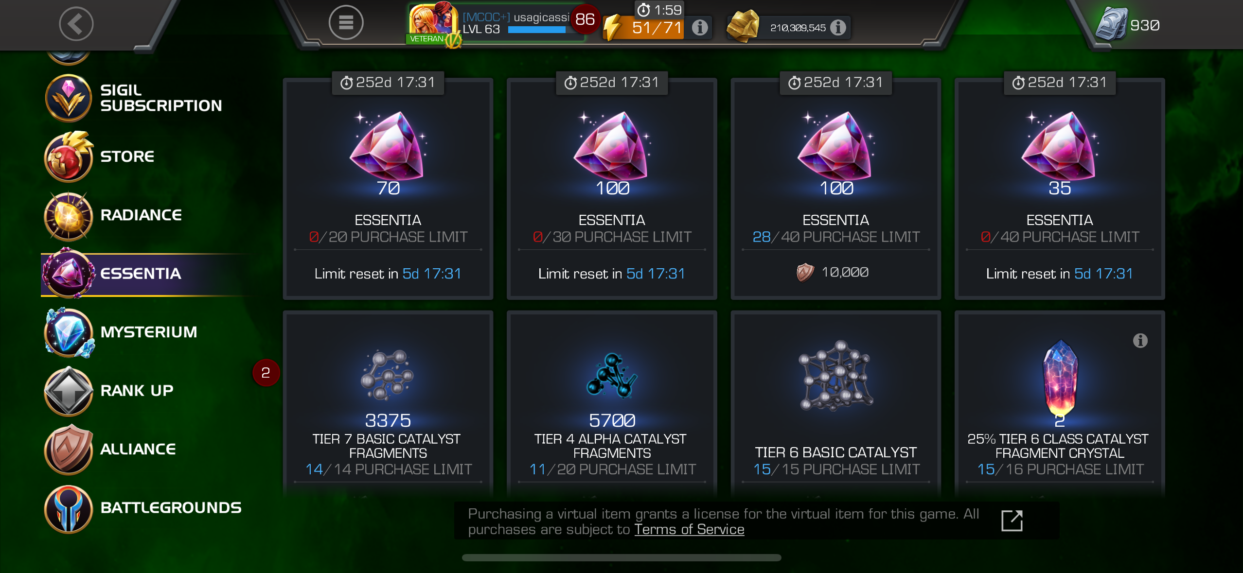Open the external link icon in disclaimer
The image size is (1243, 573).
click(1012, 521)
